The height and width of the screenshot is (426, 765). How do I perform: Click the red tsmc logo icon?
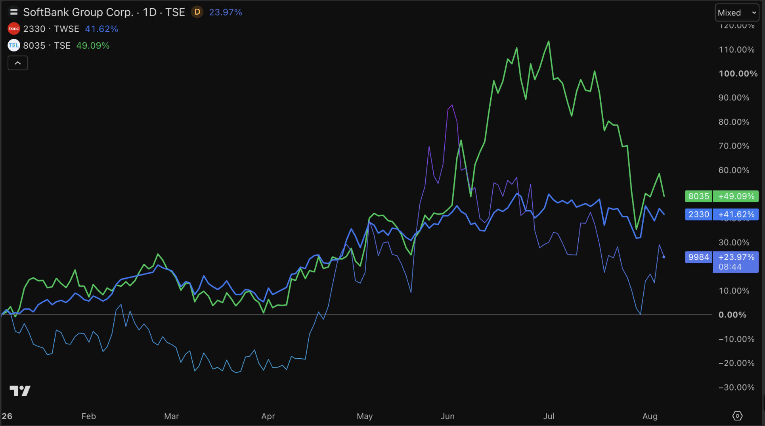pos(14,29)
